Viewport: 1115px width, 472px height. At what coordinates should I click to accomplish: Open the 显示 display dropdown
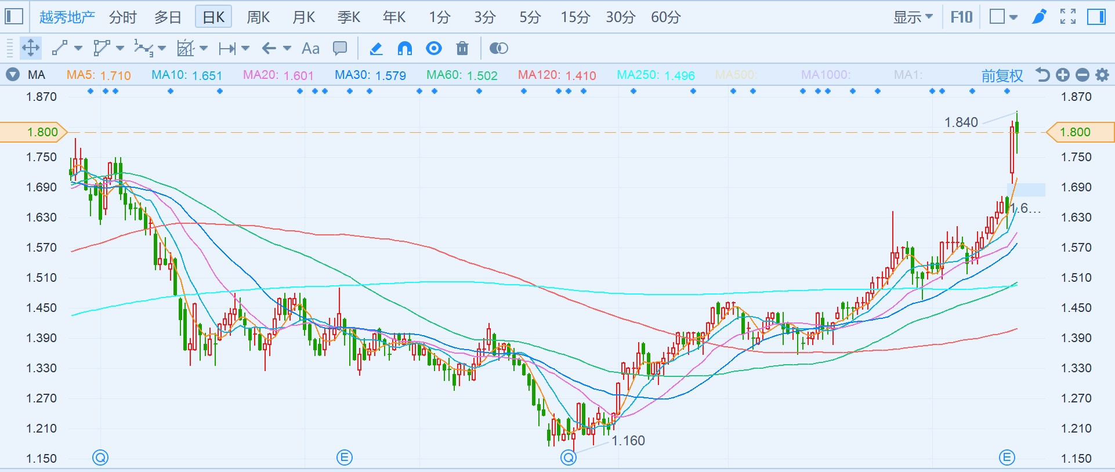(913, 17)
